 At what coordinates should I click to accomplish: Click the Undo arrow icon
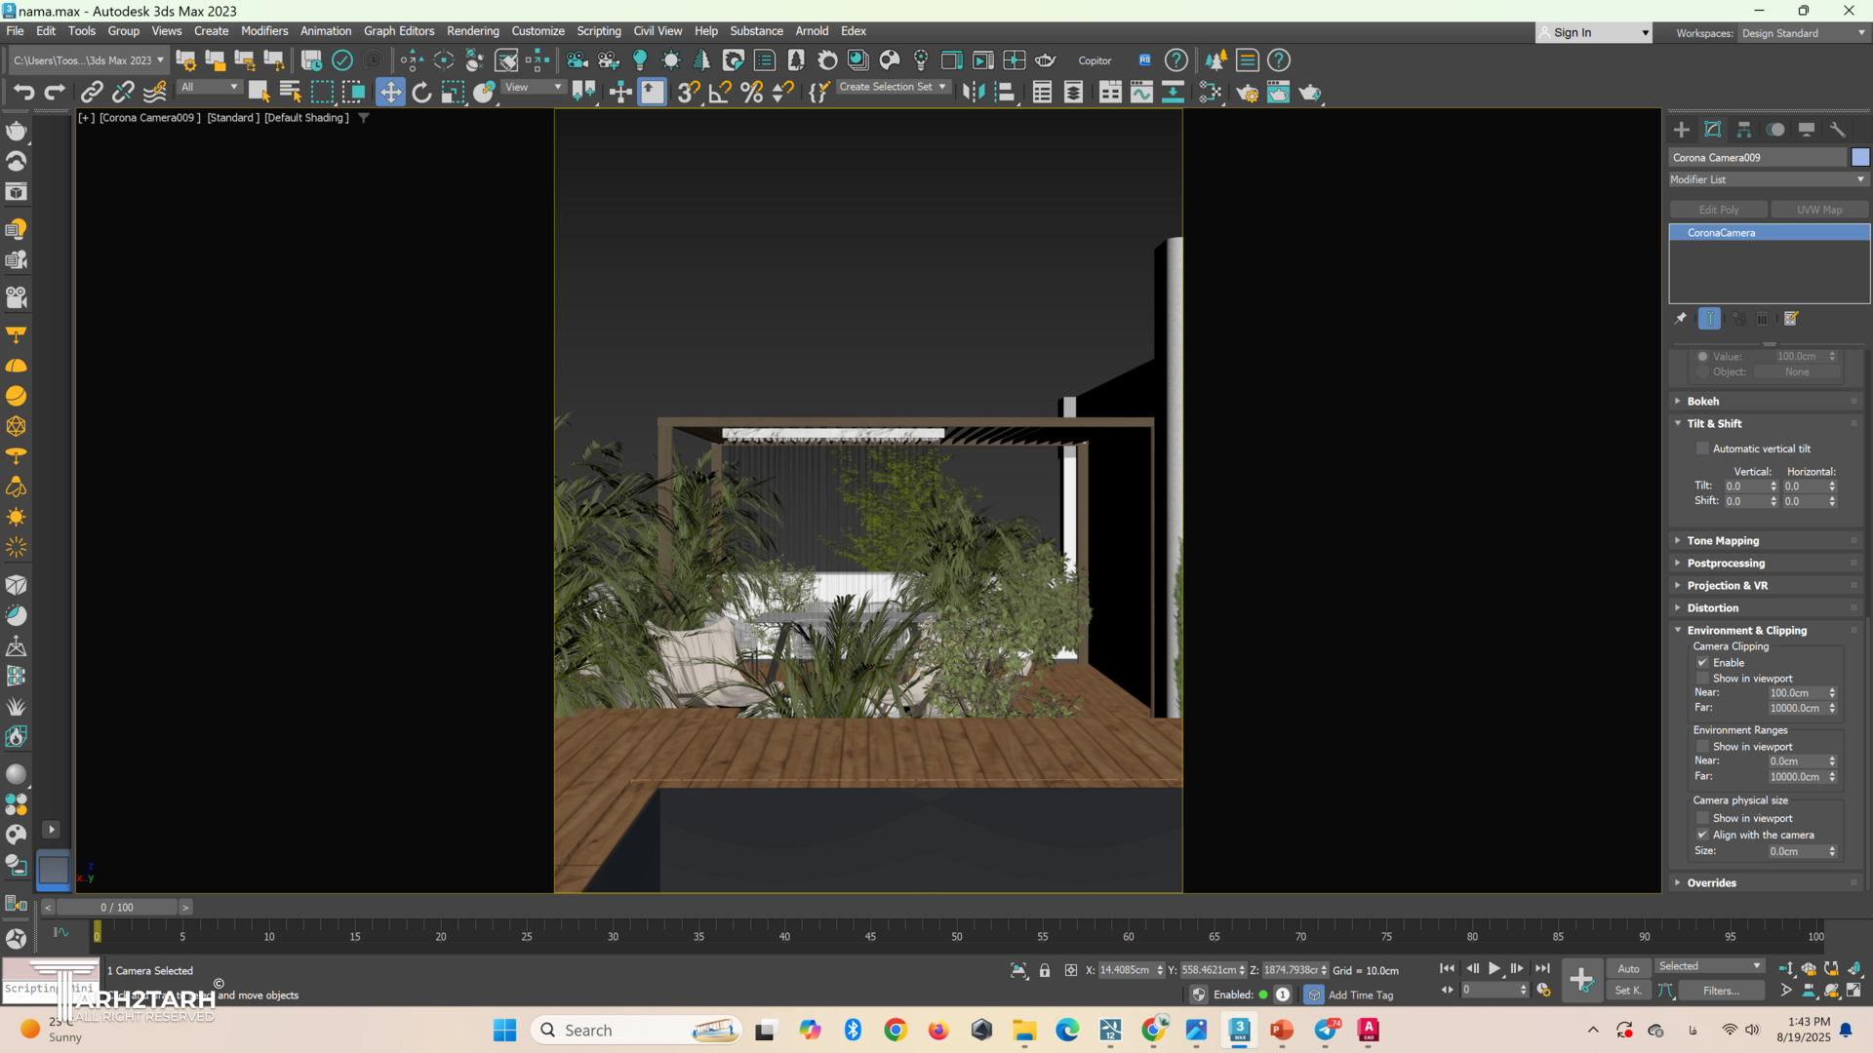23,92
